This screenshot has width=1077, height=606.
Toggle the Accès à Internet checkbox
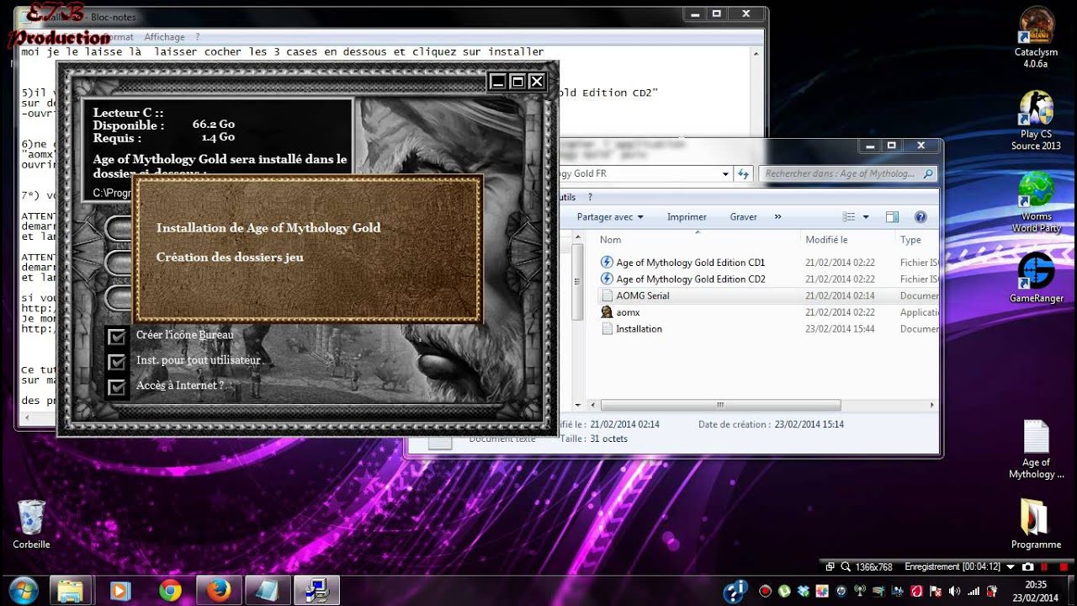[x=118, y=387]
